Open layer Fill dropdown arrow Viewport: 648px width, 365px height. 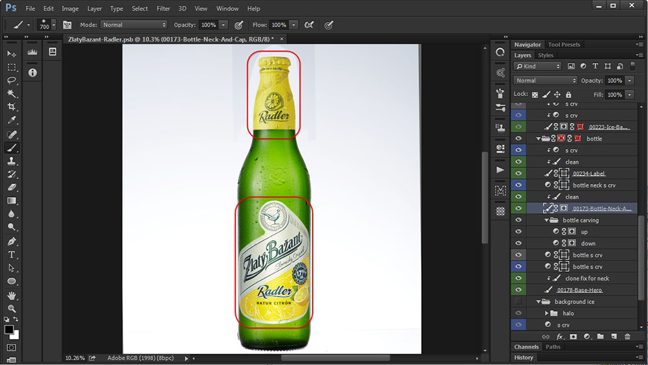[x=629, y=95]
